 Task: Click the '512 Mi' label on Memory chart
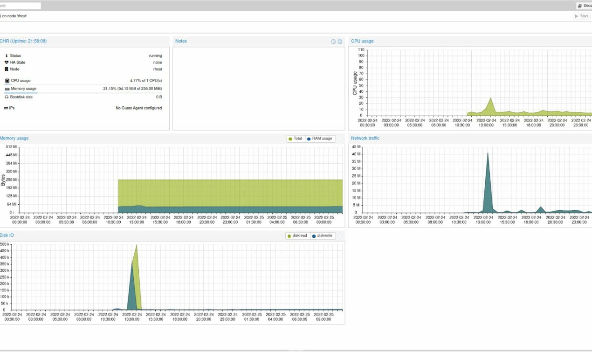tap(12, 147)
